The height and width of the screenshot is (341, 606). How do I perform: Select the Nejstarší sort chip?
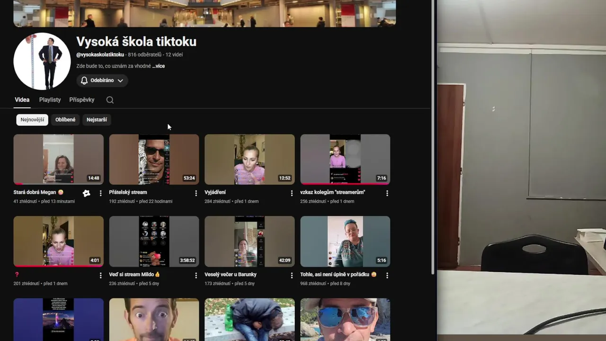tap(97, 120)
